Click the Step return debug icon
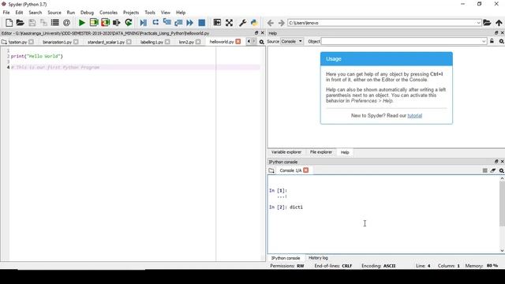The height and width of the screenshot is (284, 505). pyautogui.click(x=178, y=23)
